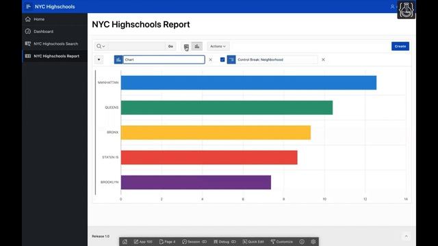Click the Chart name input field
Image resolution: width=438 pixels, height=246 pixels.
click(164, 59)
